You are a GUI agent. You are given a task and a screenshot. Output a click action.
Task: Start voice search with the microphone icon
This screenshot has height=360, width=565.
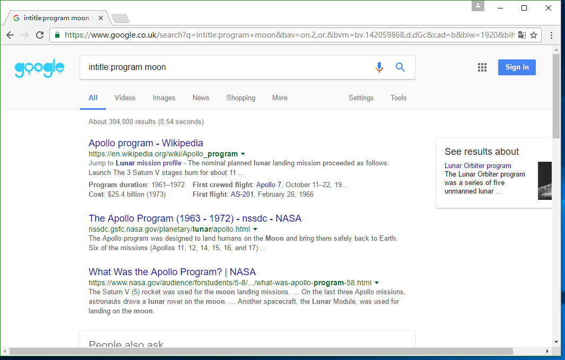click(379, 67)
